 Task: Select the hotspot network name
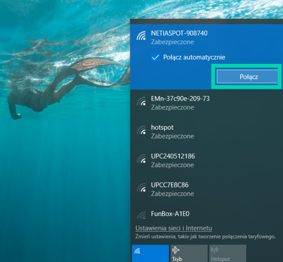163,128
